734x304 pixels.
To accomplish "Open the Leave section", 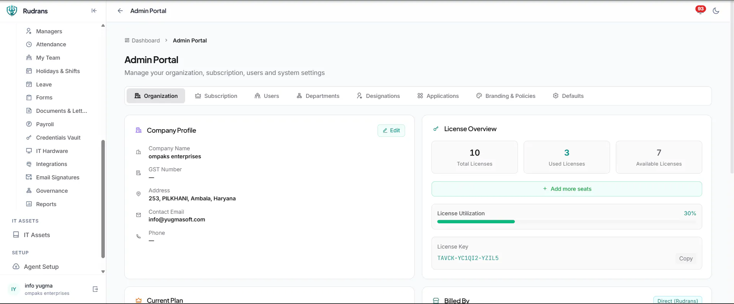I will point(44,85).
